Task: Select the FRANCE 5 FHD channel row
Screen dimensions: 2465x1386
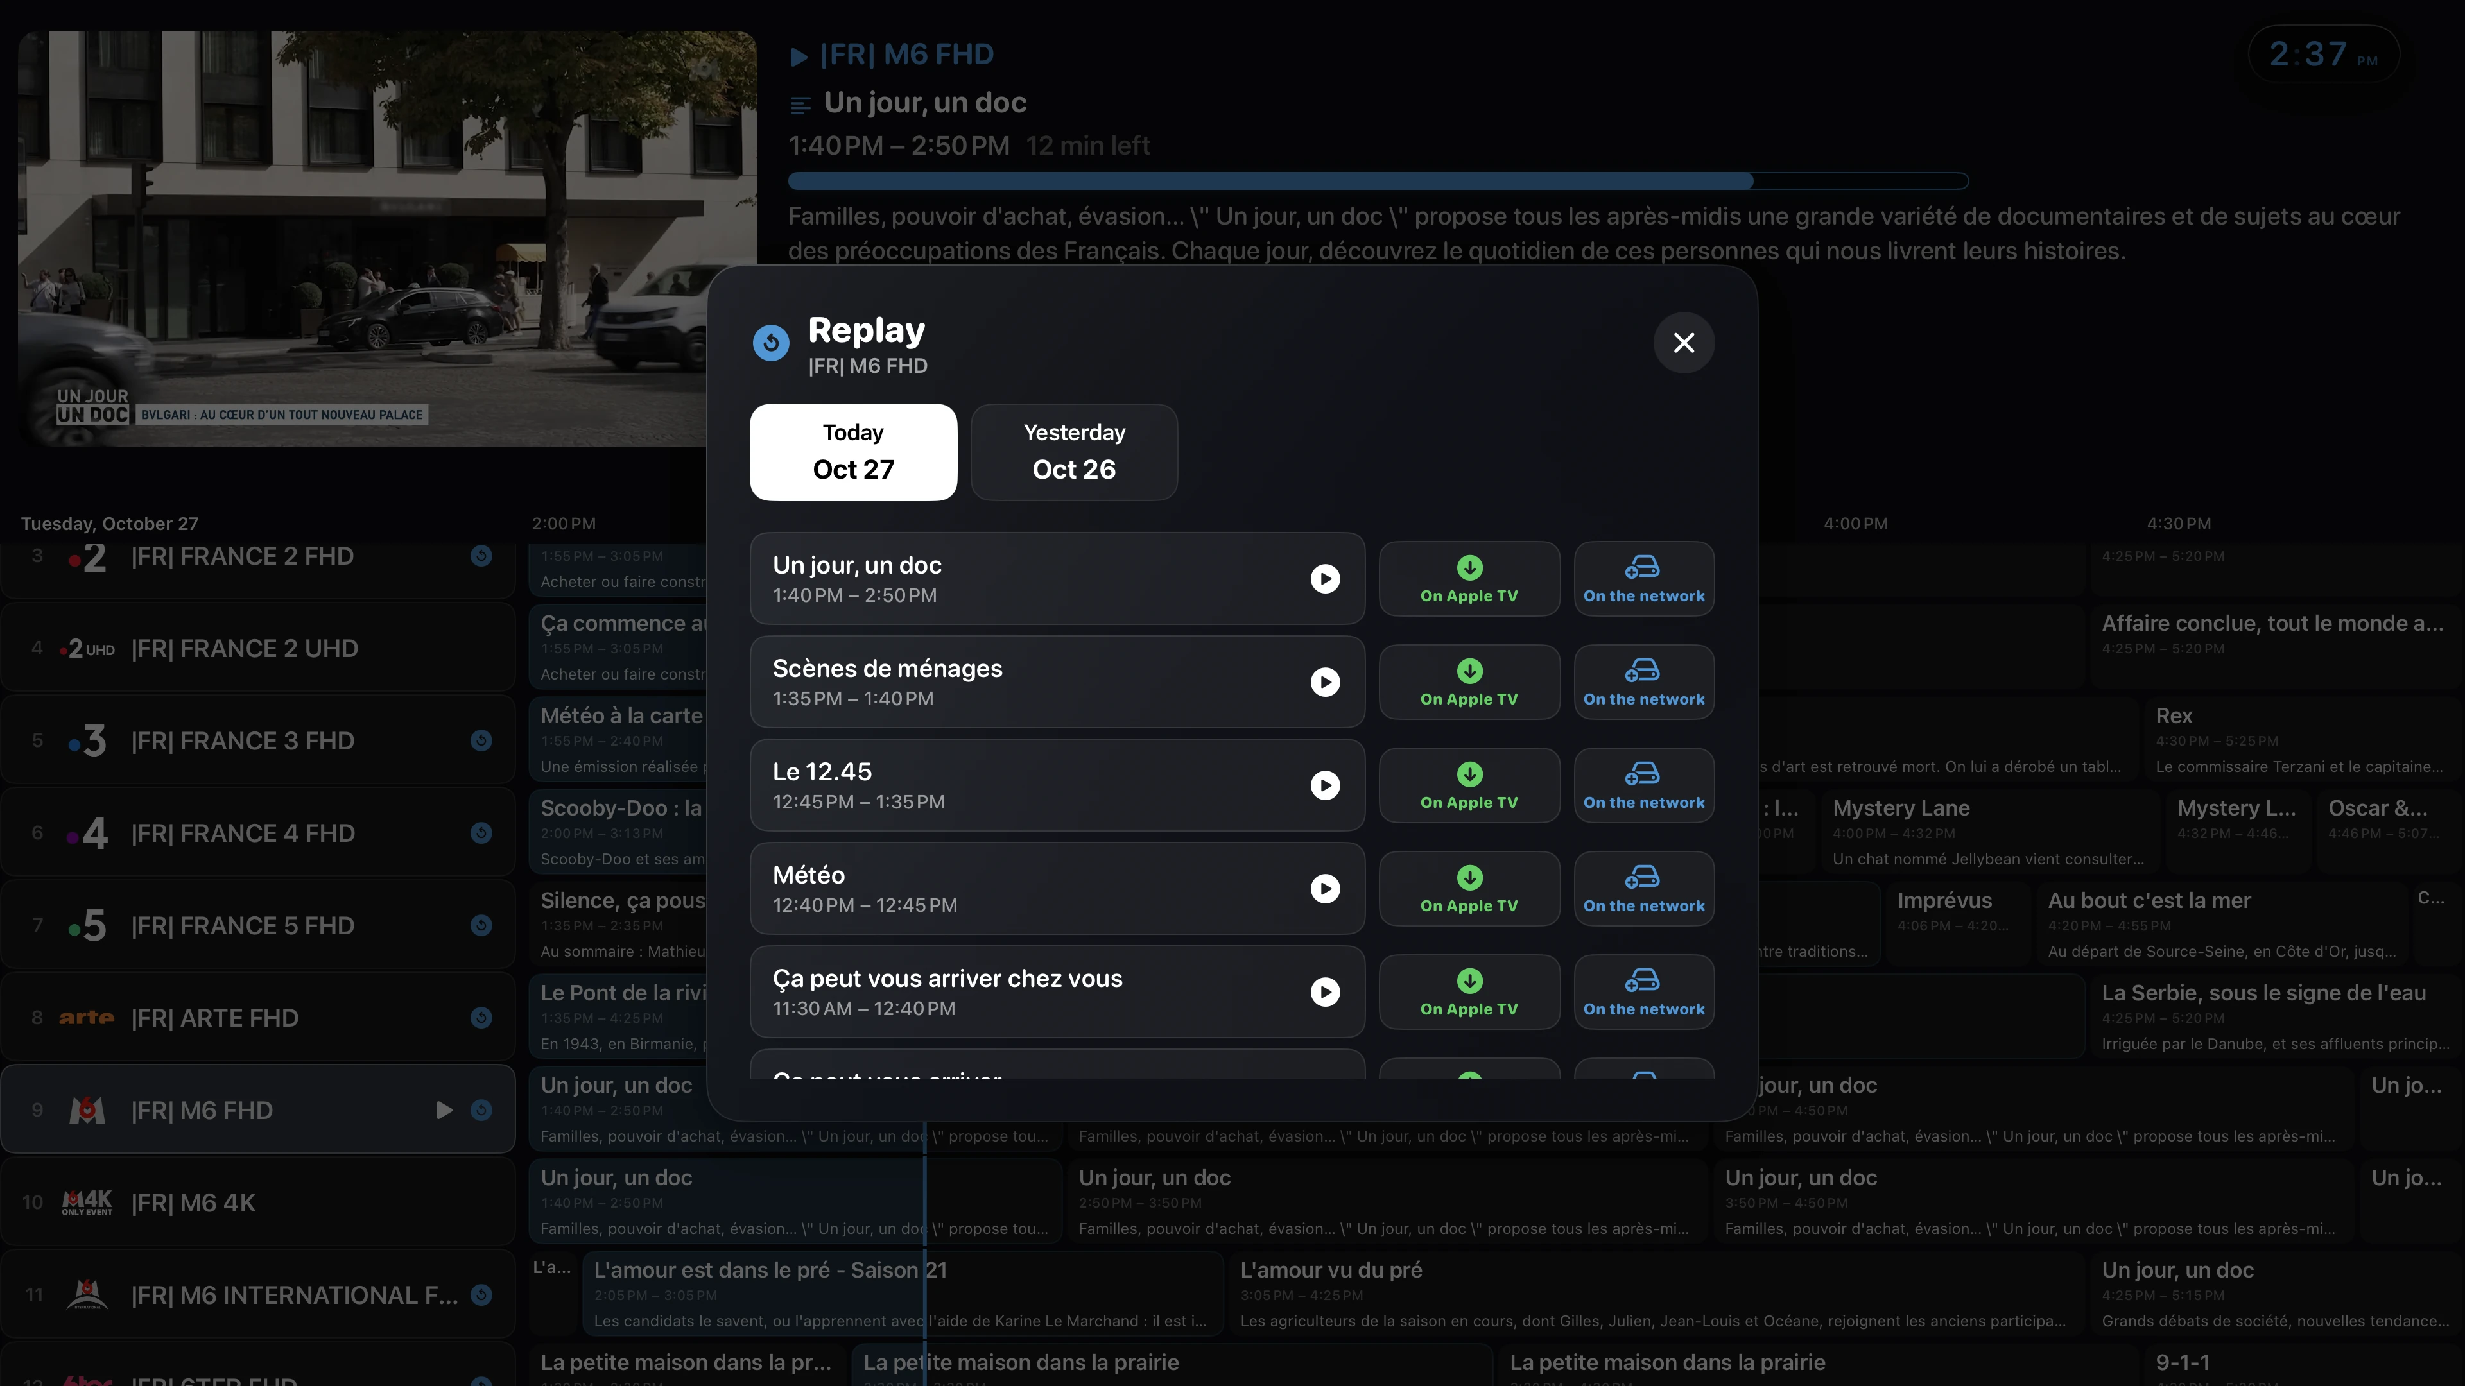Action: (258, 925)
